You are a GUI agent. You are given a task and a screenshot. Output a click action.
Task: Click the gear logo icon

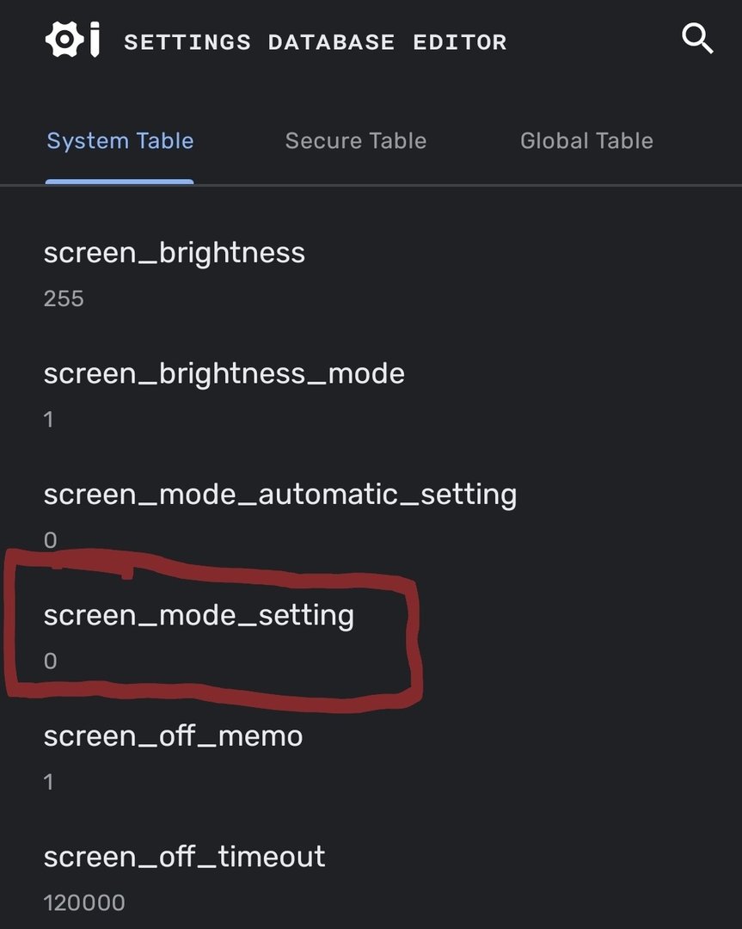(62, 40)
